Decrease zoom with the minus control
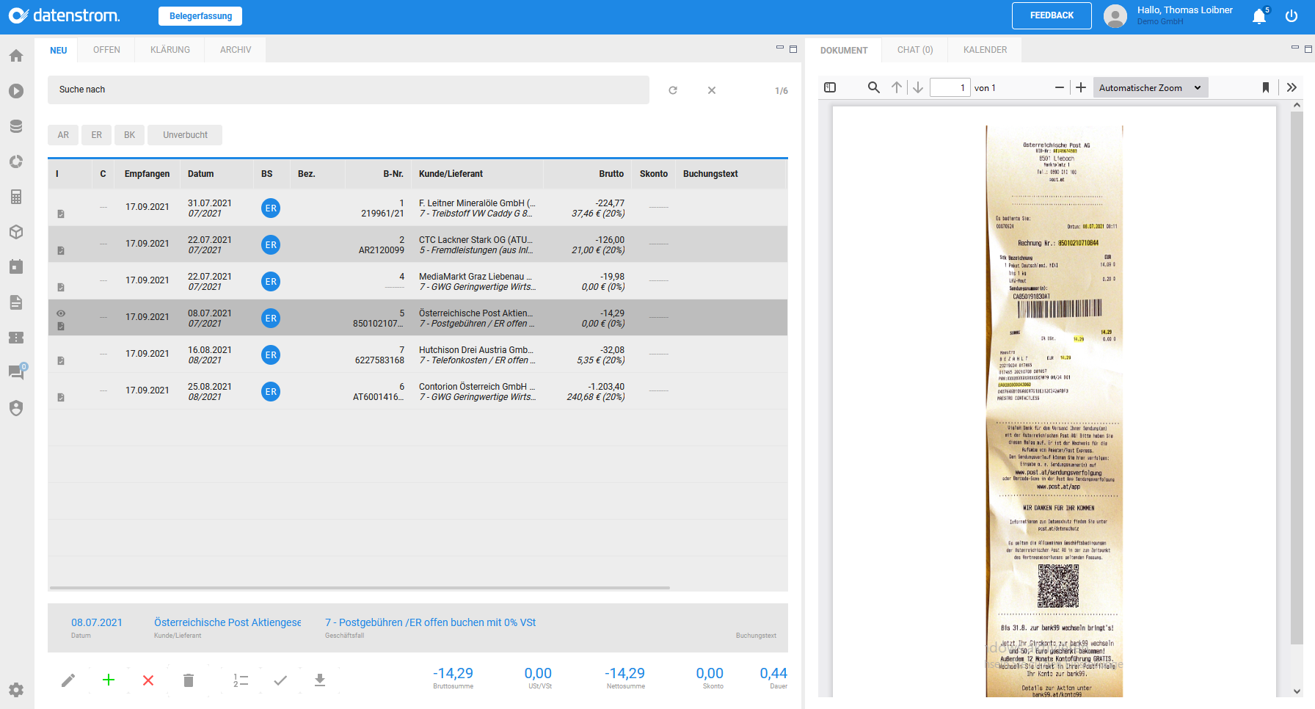1315x709 pixels. pos(1059,87)
